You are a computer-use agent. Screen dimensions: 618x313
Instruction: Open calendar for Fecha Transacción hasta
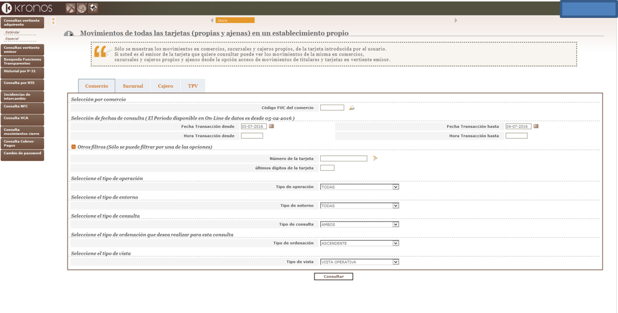[x=536, y=126]
